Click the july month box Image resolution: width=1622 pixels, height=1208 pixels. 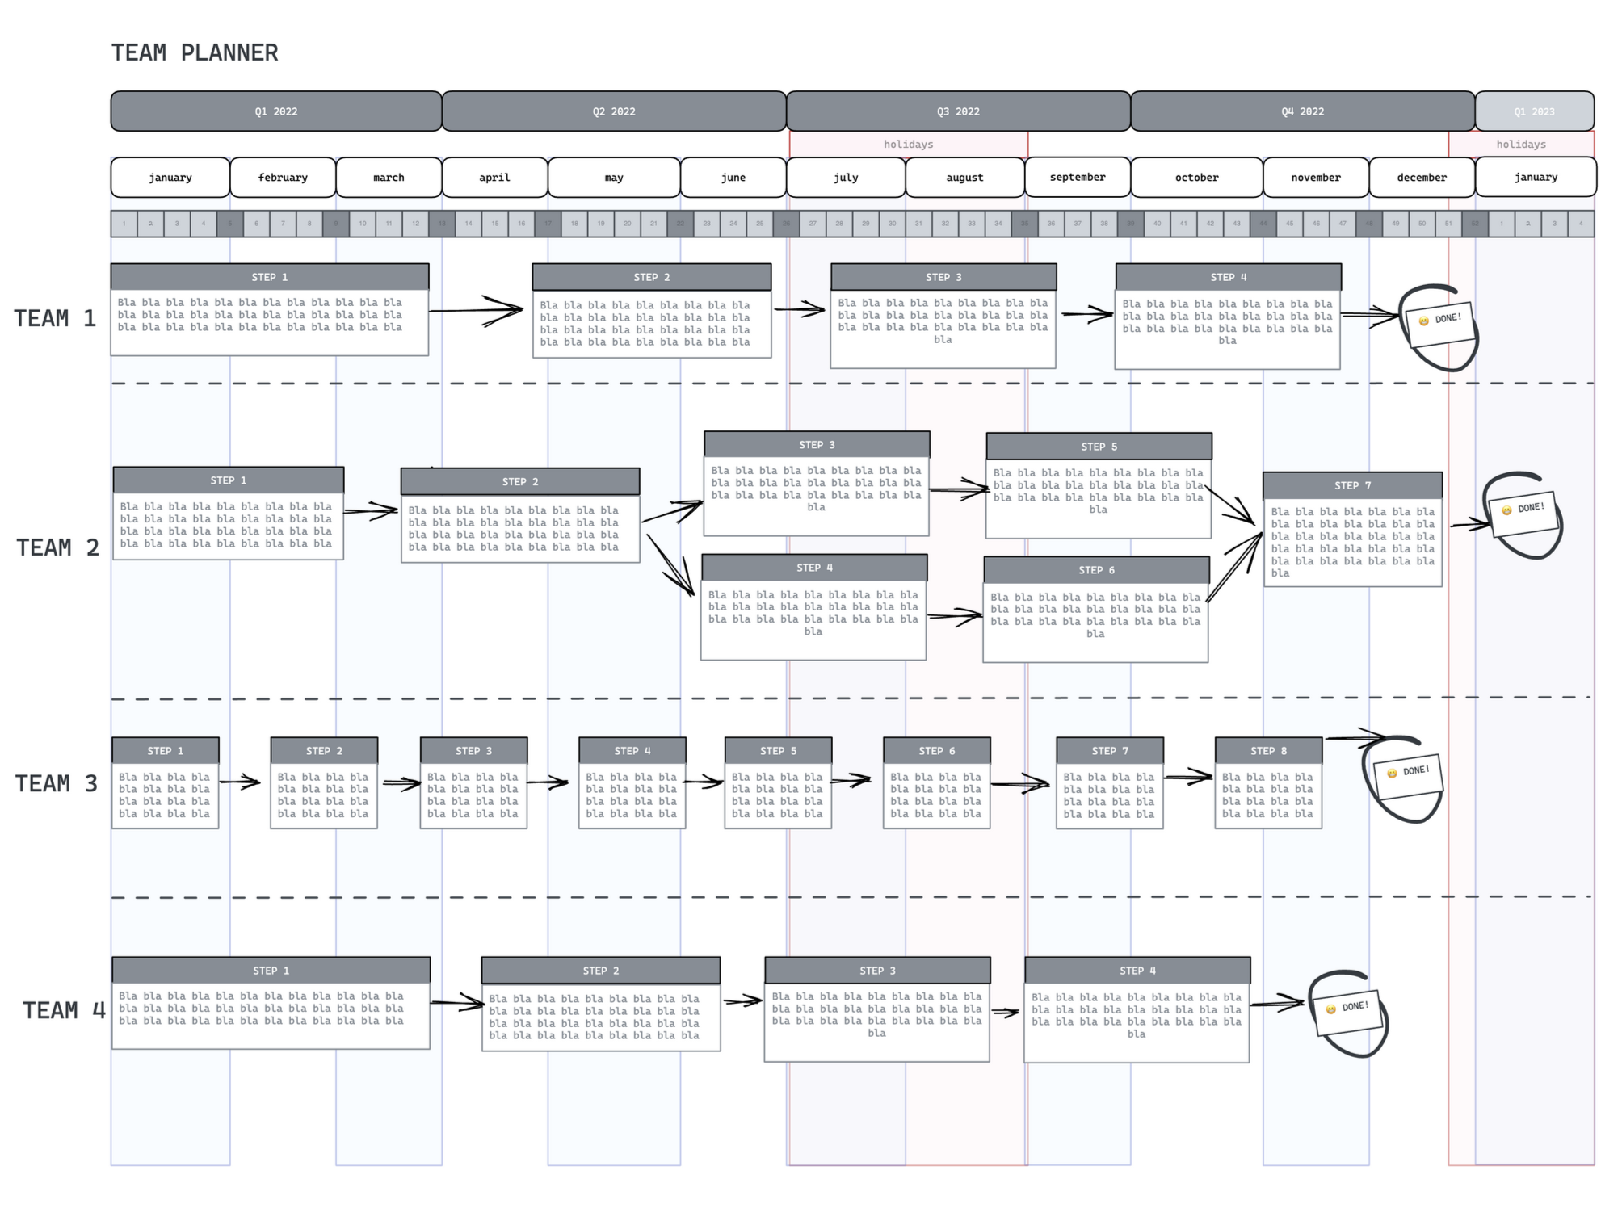pos(846,178)
